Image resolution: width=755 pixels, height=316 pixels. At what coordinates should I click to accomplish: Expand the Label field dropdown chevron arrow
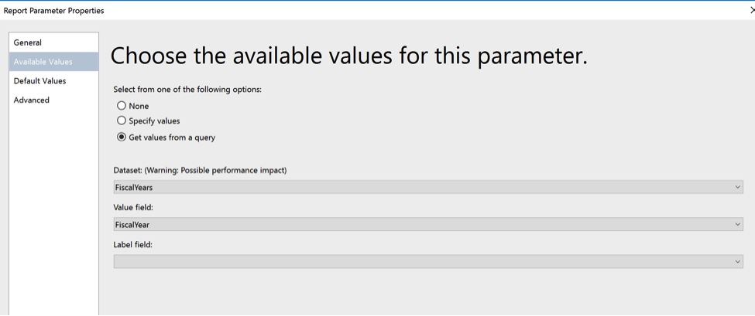[x=738, y=261]
